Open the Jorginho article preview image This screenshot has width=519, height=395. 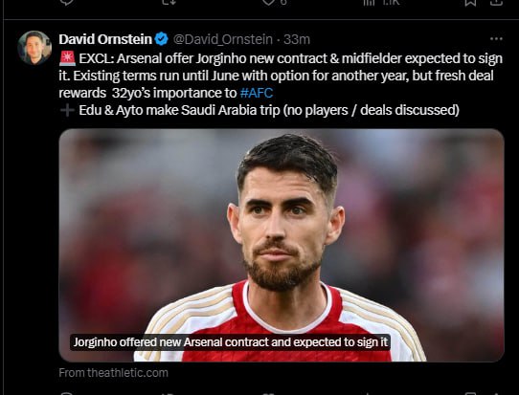coord(282,245)
